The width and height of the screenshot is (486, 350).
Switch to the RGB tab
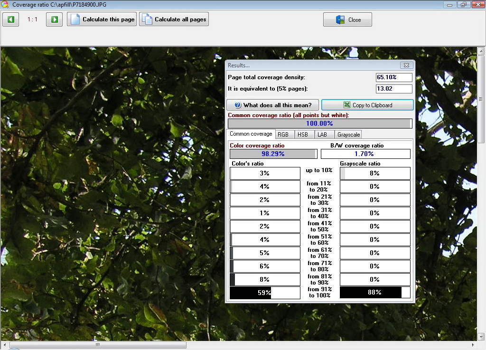coord(283,135)
